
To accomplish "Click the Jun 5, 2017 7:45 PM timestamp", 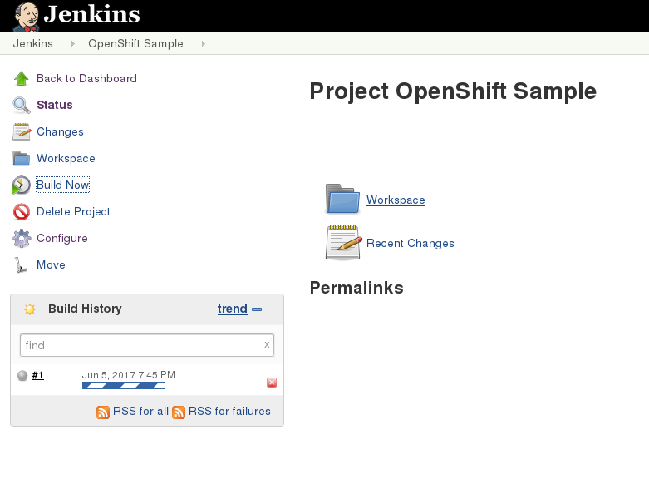I will (128, 375).
